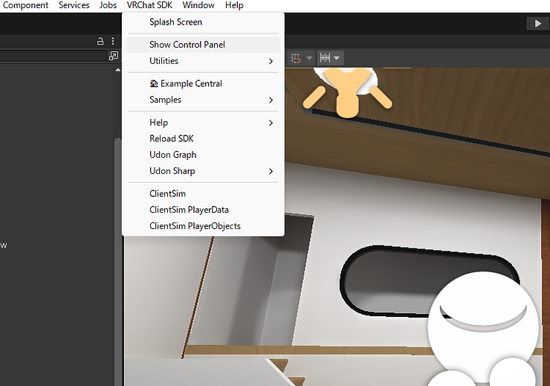The image size is (550, 386).
Task: Expand the Help submenu in SDK menu
Action: 203,123
